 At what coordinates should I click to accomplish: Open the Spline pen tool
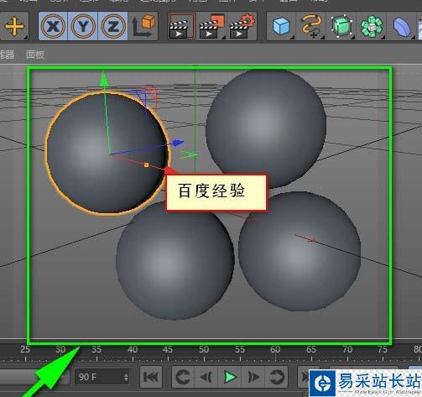click(x=311, y=27)
